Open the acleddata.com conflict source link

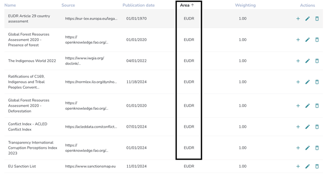tap(91, 127)
